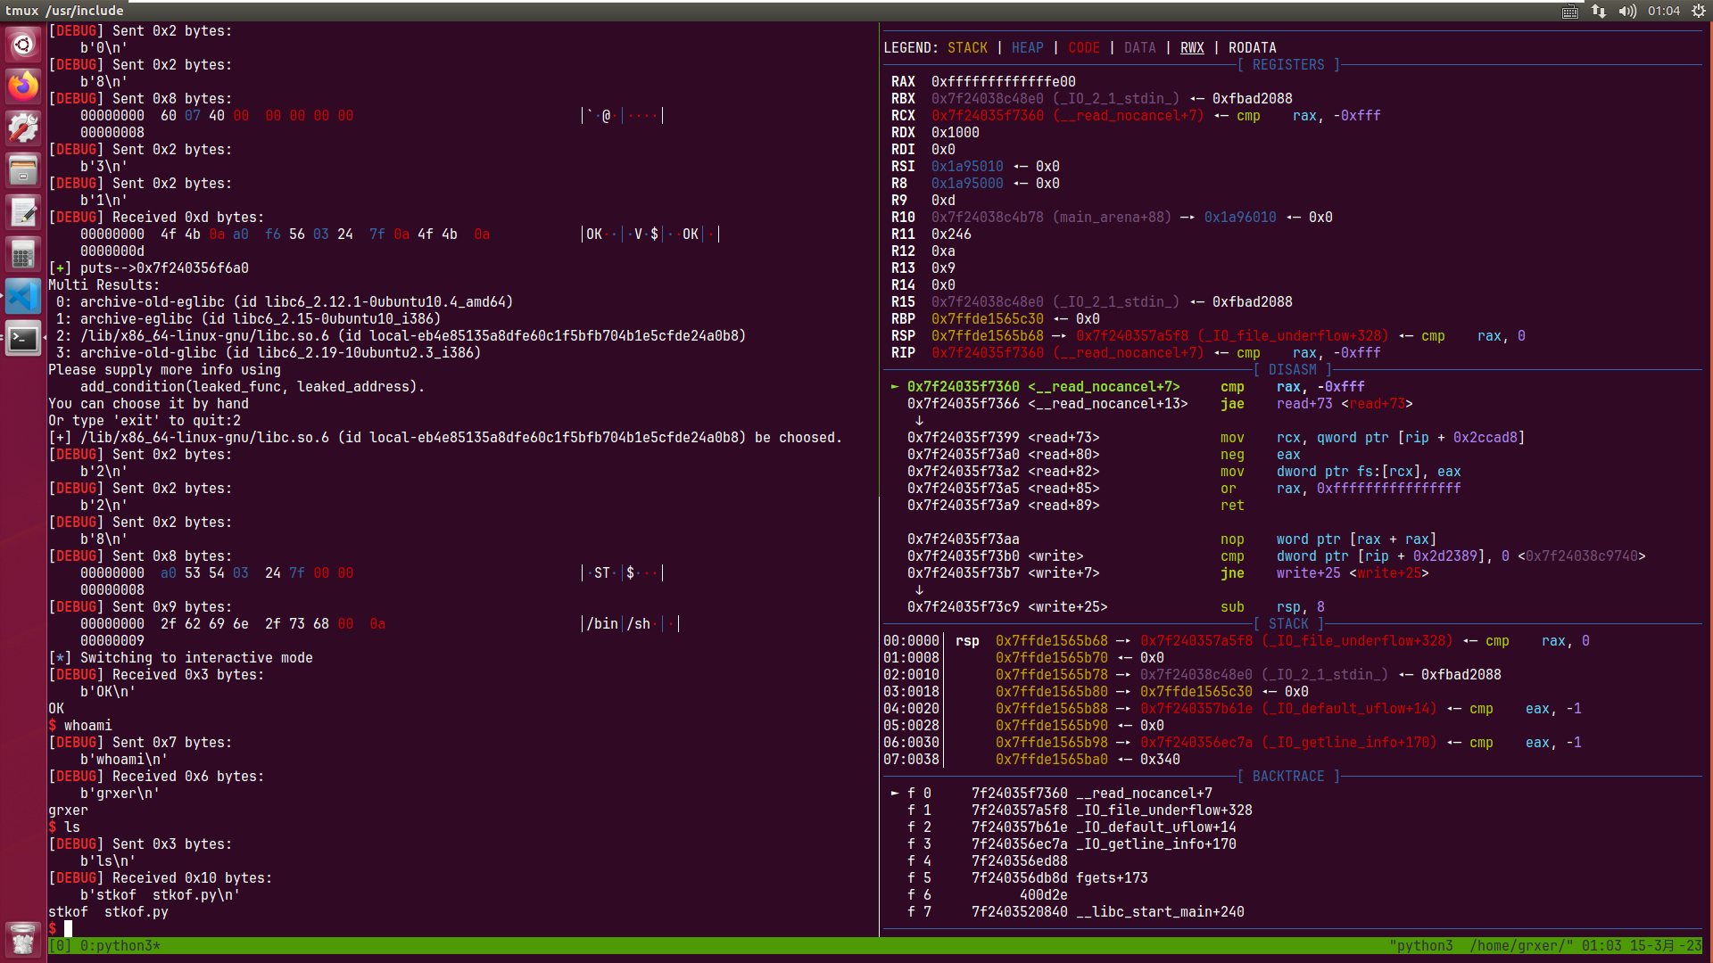Click the STACK legend label

pyautogui.click(x=967, y=48)
